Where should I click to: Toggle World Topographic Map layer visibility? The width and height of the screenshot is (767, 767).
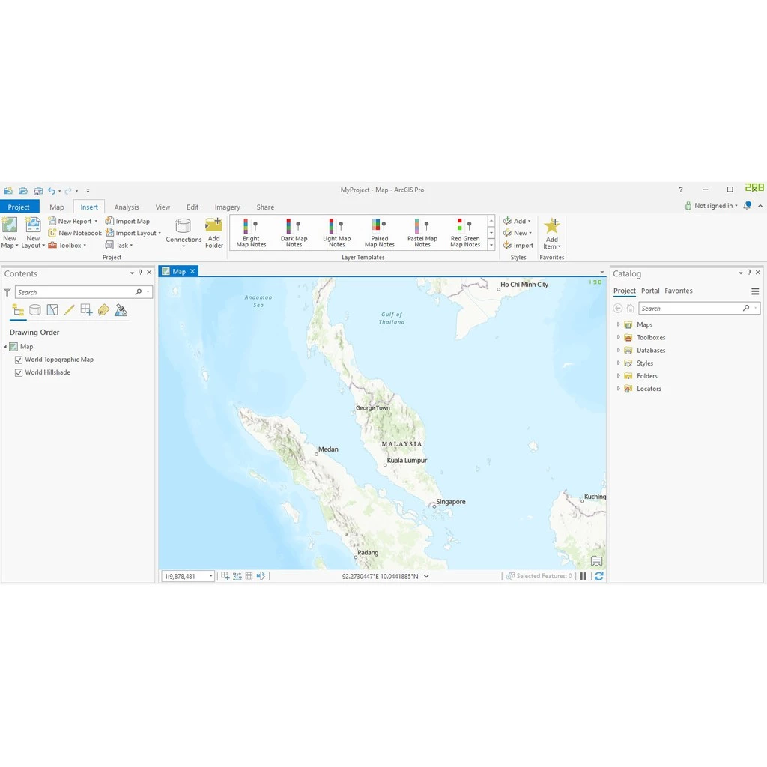(19, 360)
